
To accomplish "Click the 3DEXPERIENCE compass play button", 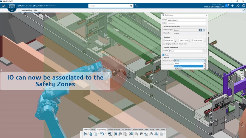I will 12,7.
